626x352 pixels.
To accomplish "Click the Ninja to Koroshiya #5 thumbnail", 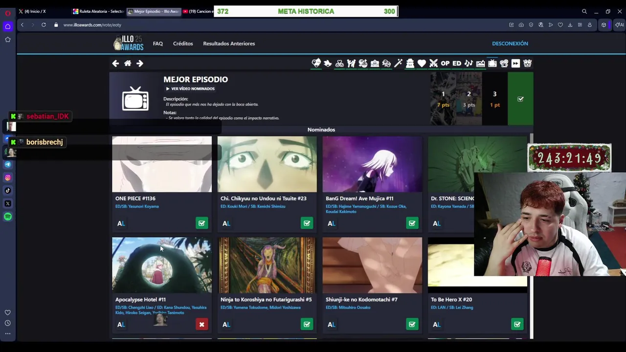I will click(267, 265).
